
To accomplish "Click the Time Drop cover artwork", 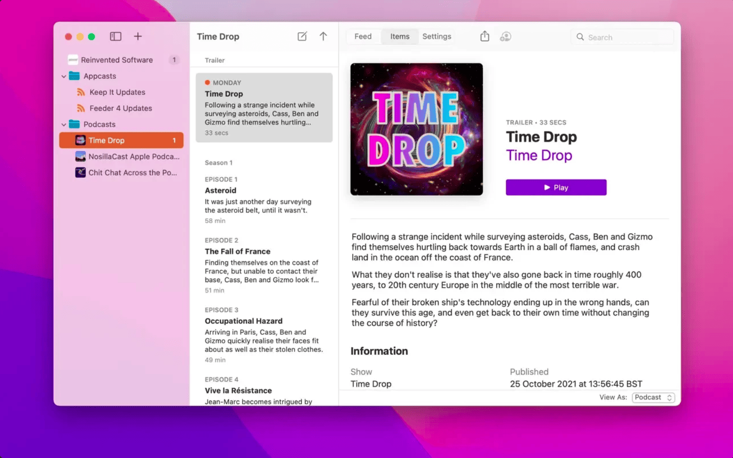I will pyautogui.click(x=417, y=129).
